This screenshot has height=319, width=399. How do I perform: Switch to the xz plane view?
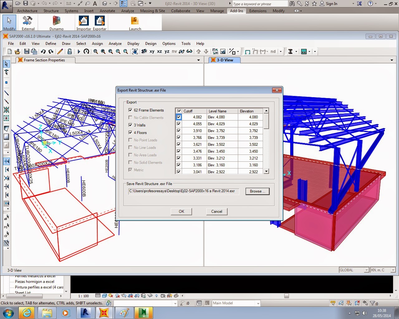point(159,51)
